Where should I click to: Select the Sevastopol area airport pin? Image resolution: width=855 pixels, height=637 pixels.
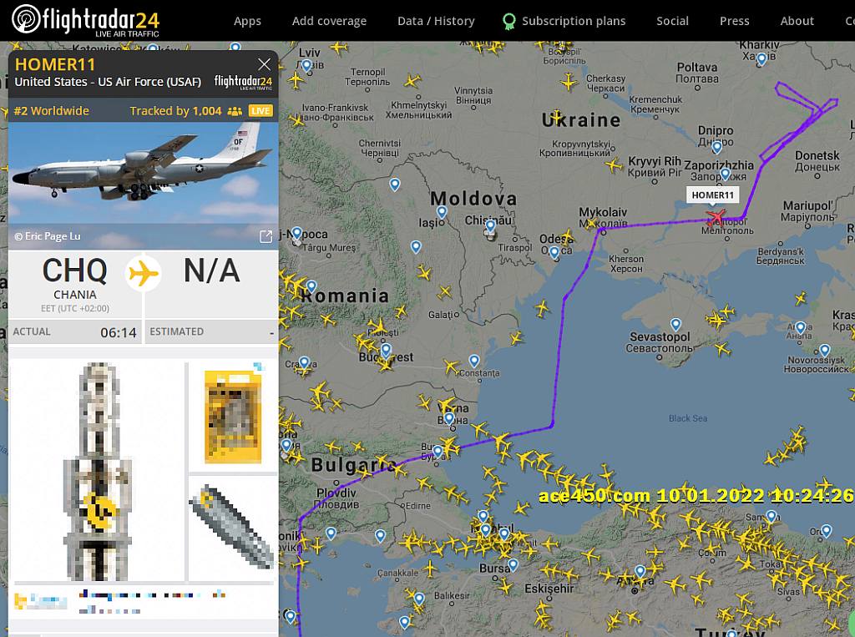[675, 325]
